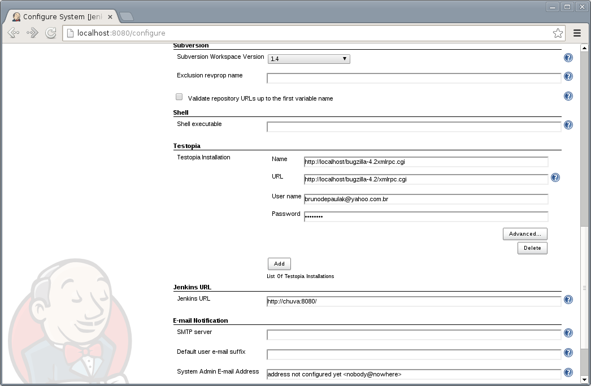Click the page icon in address bar
Viewport: 591px width, 386px height.
coord(70,33)
